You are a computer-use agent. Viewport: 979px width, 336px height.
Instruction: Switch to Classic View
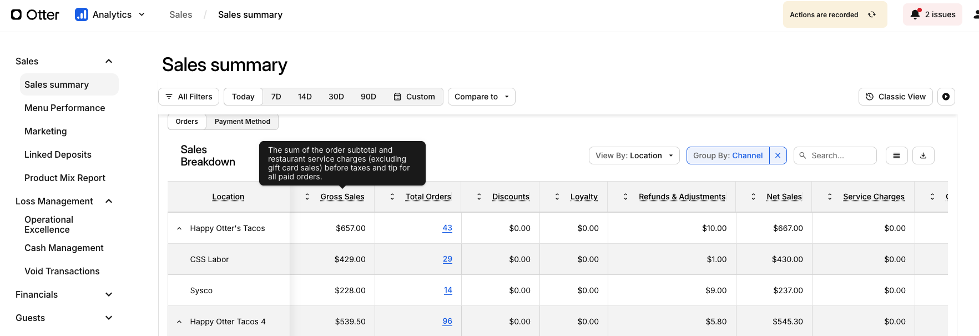click(x=896, y=97)
